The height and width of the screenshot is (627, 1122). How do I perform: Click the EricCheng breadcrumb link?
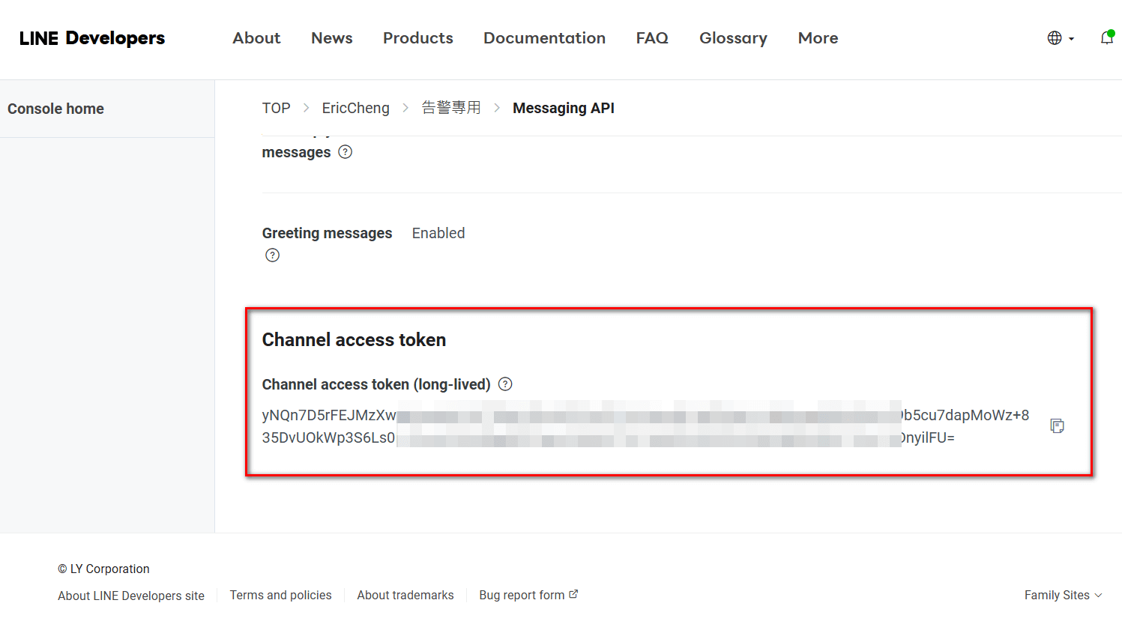pos(355,108)
